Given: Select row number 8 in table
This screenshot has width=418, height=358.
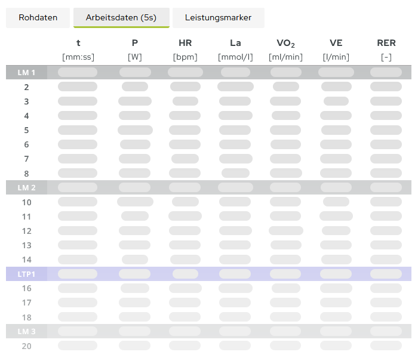Looking at the screenshot, I should click(26, 173).
